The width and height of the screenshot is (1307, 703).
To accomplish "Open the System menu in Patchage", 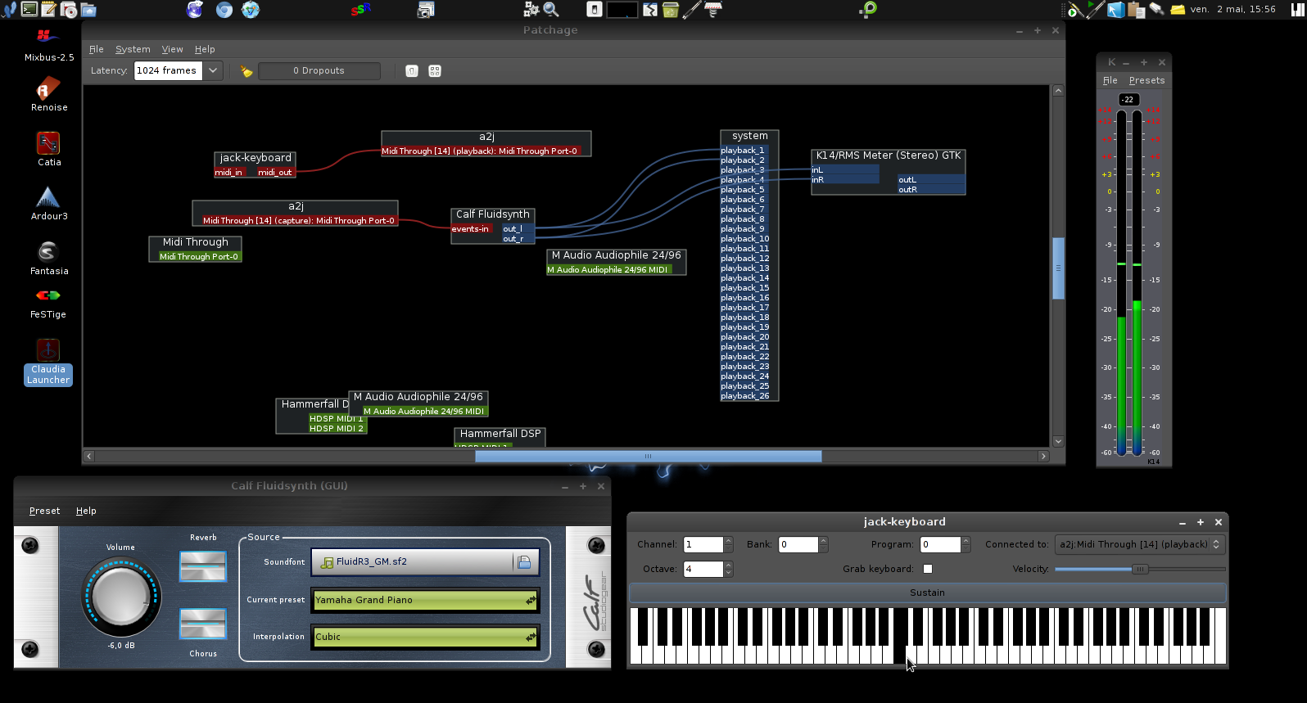I will (x=133, y=49).
